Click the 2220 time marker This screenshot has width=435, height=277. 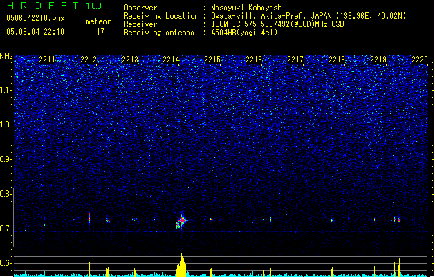click(x=420, y=59)
